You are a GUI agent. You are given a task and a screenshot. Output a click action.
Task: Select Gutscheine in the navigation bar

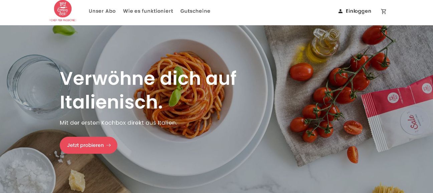[x=195, y=11]
